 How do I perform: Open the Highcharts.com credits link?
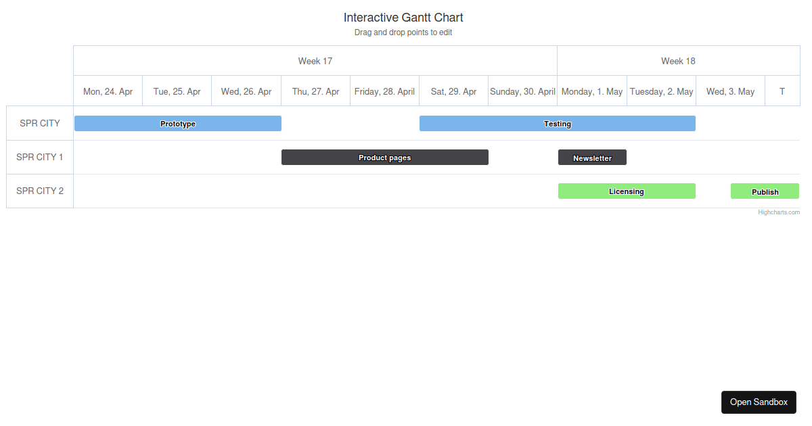778,212
